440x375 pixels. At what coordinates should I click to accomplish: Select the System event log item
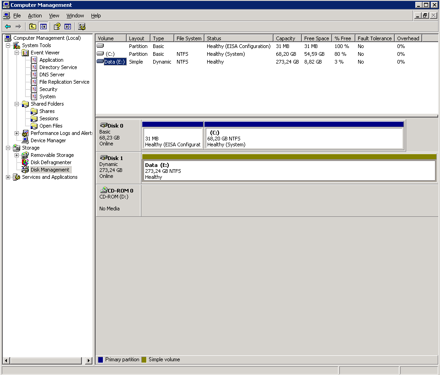tap(48, 96)
